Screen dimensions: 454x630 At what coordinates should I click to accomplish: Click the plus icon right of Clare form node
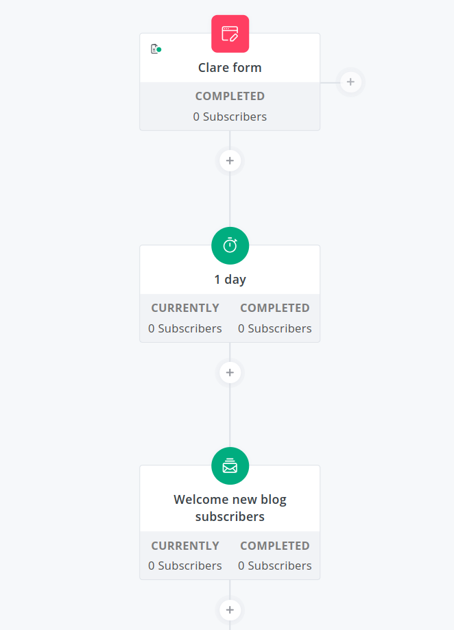point(350,82)
